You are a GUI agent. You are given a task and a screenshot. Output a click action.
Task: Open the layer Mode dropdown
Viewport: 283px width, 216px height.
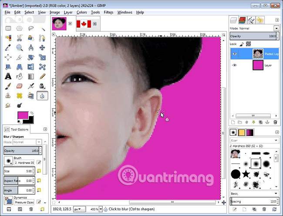[256, 28]
